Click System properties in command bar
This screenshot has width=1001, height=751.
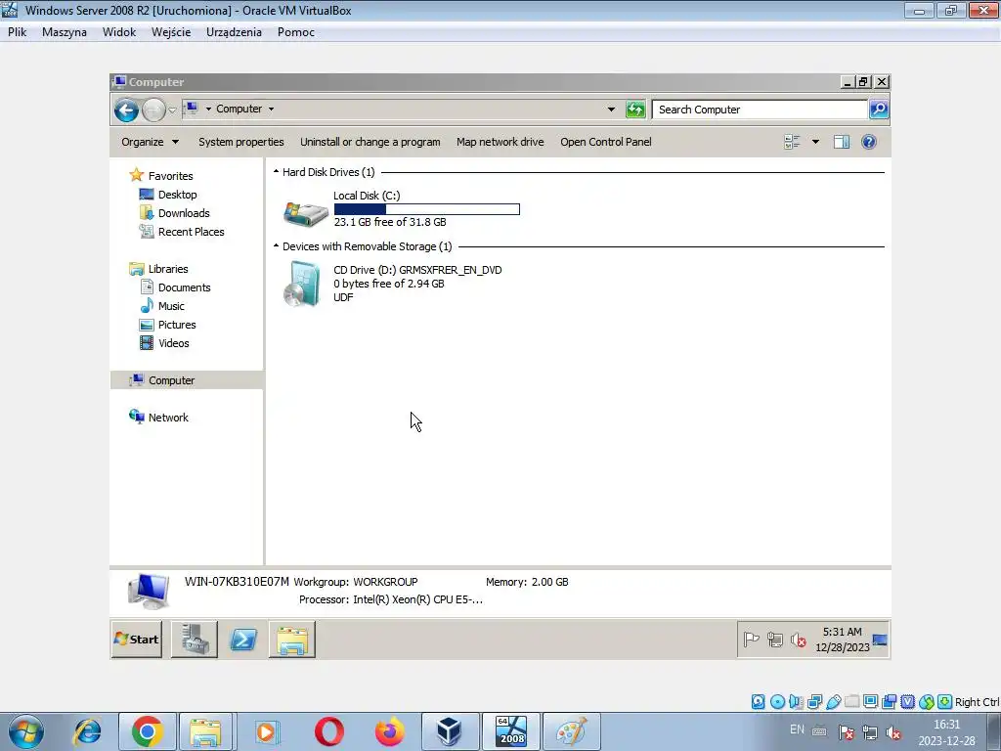tap(241, 142)
